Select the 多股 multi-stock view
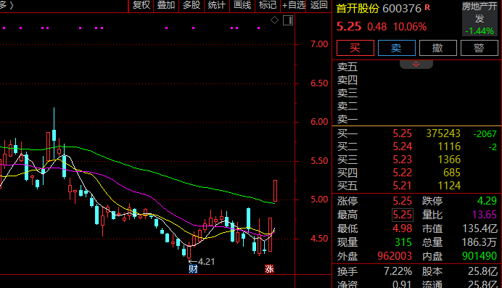Image resolution: width=502 pixels, height=288 pixels. [x=192, y=5]
